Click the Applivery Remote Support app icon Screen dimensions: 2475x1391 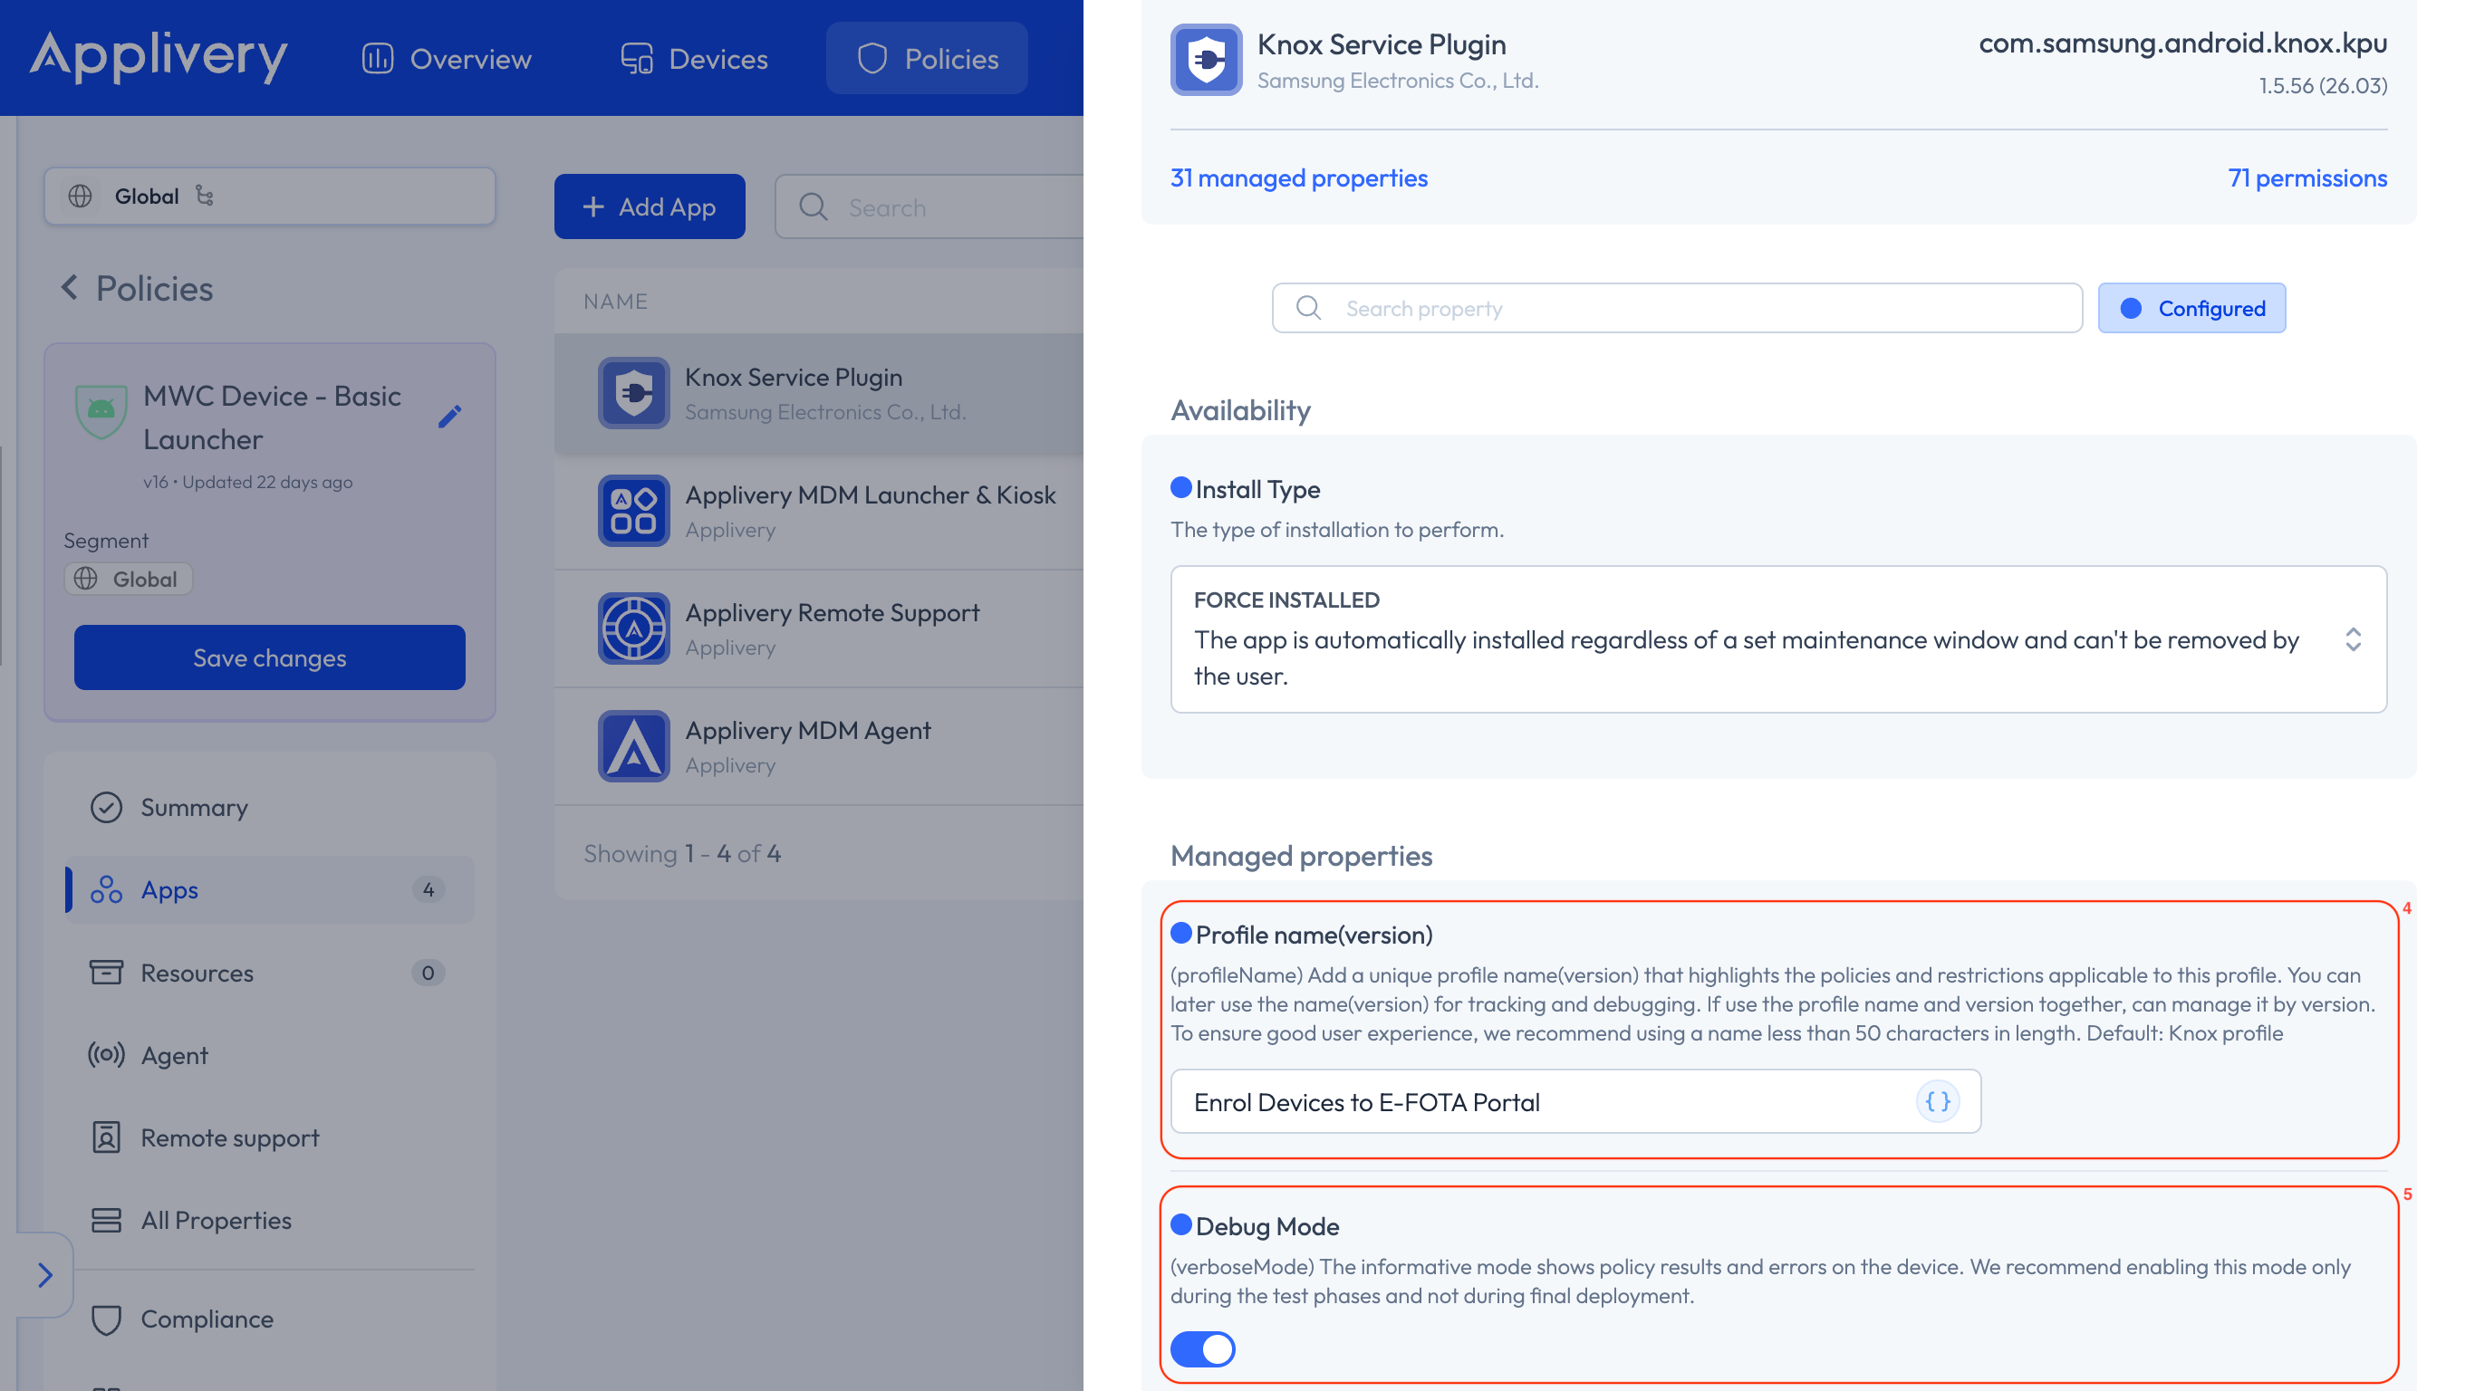(x=633, y=628)
